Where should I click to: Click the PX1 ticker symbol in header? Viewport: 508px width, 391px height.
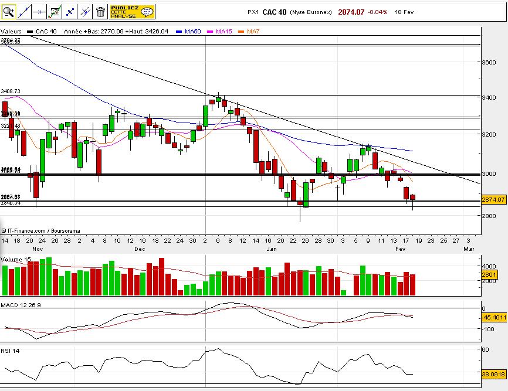(253, 12)
